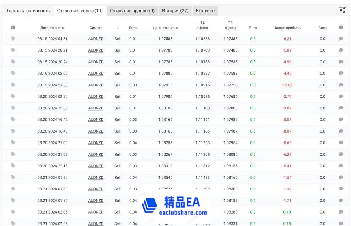The image size is (351, 226).
Task: Sort by Цена открытия column header
Action: point(165,28)
